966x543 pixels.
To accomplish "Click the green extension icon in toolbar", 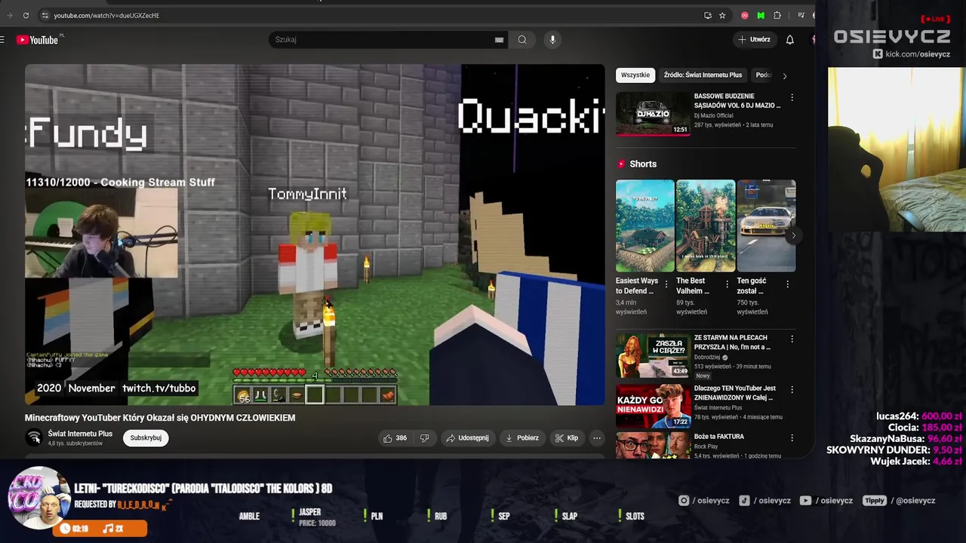I will pyautogui.click(x=761, y=15).
